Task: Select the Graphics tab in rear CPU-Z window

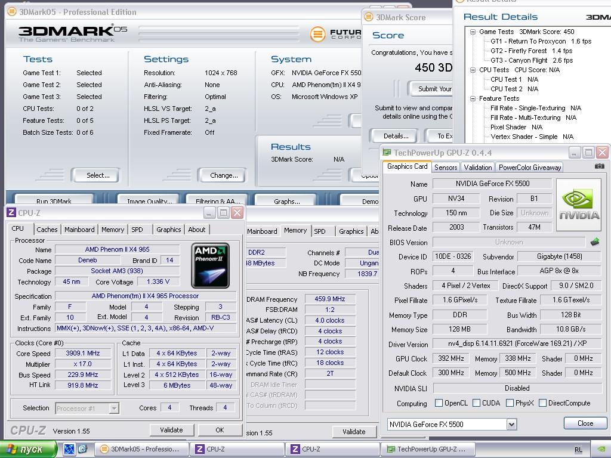Action: tap(351, 231)
